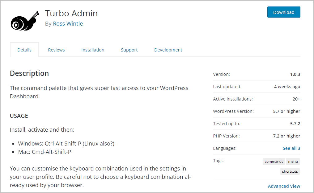The image size is (314, 193).
Task: Select the "commands" tag
Action: coord(274,161)
